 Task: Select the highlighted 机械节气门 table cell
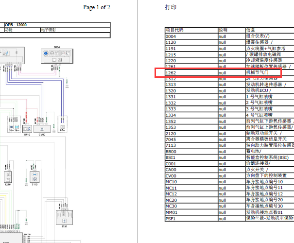[257, 72]
